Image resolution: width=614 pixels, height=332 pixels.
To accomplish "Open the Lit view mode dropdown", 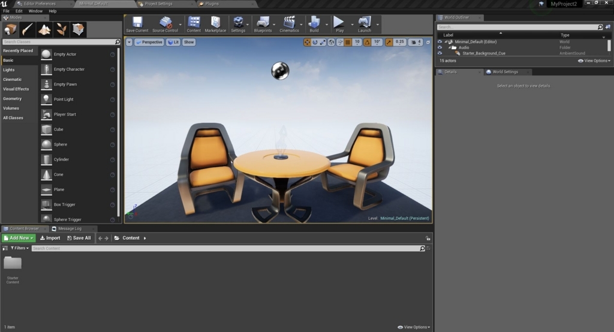I will [173, 42].
